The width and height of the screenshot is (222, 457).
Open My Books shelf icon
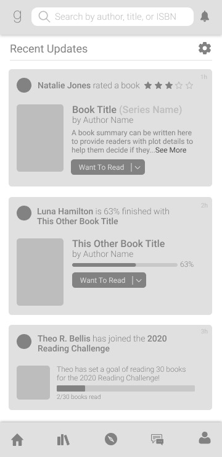tap(63, 440)
